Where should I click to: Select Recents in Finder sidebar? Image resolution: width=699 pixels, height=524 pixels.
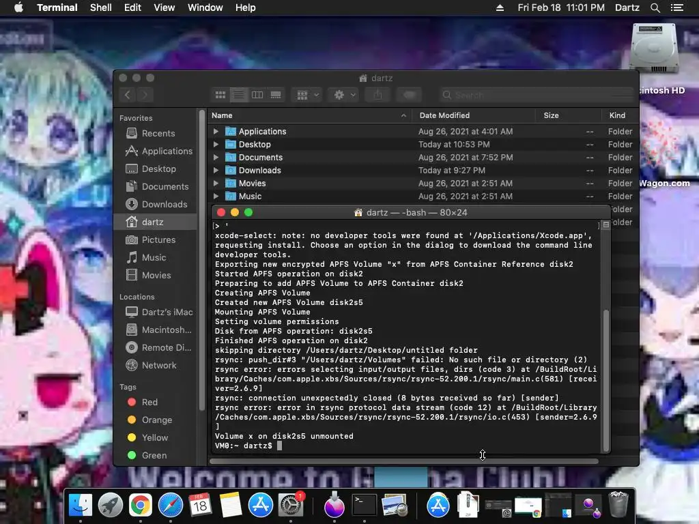click(x=155, y=133)
